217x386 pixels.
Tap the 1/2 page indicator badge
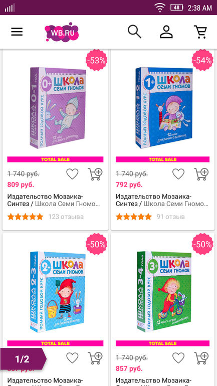[23, 359]
